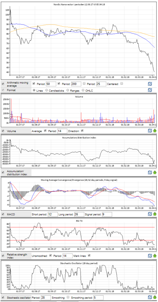Edit the moving average period 200 field
The height and width of the screenshot is (302, 158).
[x=76, y=84]
